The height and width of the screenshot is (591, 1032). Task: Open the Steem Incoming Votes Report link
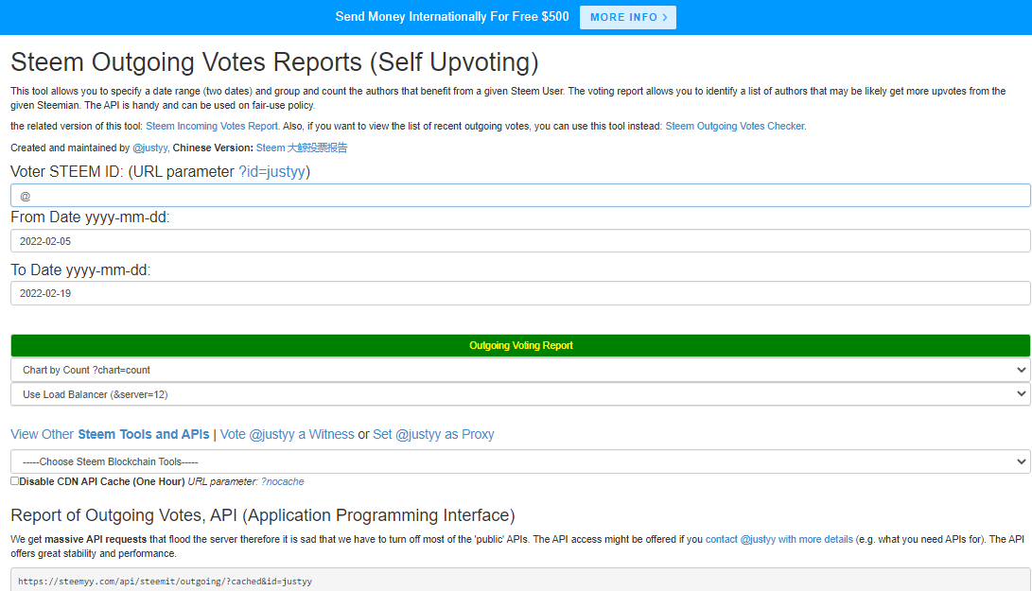click(213, 126)
